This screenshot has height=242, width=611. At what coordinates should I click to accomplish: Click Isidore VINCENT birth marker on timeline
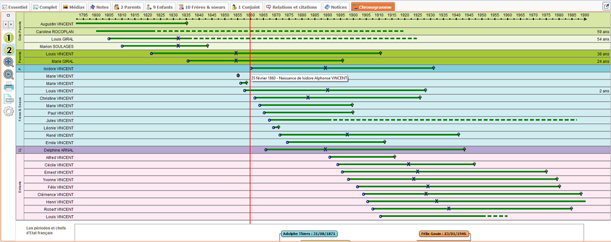(x=251, y=68)
